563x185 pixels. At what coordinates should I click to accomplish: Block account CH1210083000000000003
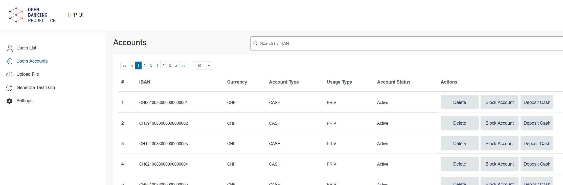tap(500, 143)
